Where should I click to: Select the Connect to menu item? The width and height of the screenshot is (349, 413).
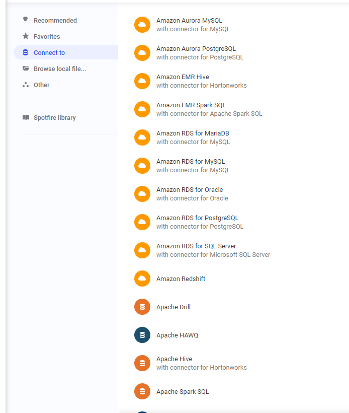tap(66, 52)
